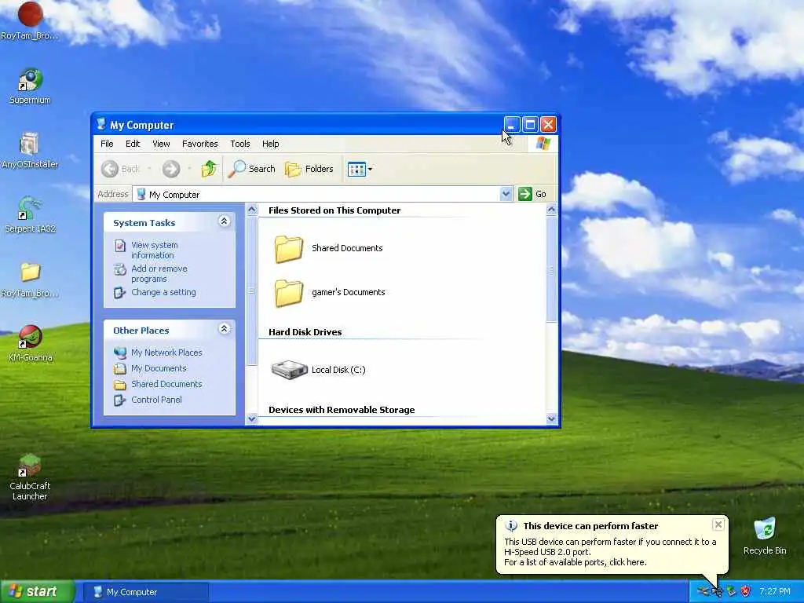Open the Views dropdown button
The width and height of the screenshot is (804, 603).
click(360, 169)
